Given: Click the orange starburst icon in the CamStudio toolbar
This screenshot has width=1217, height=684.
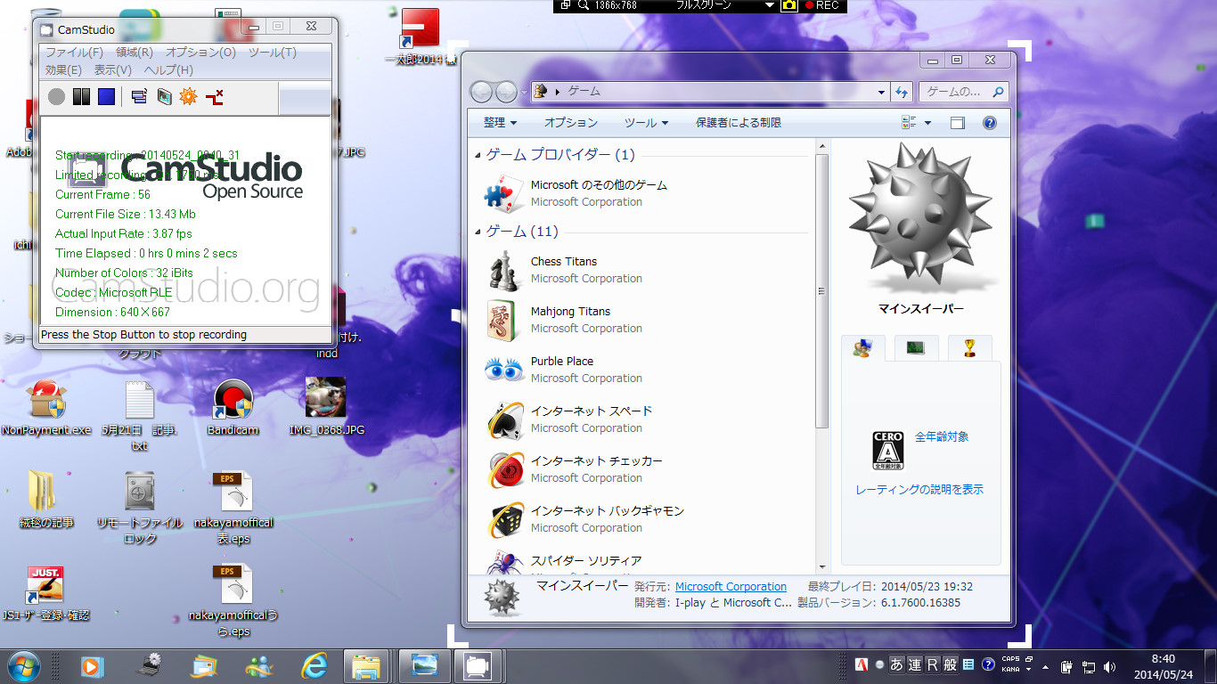Looking at the screenshot, I should point(188,96).
